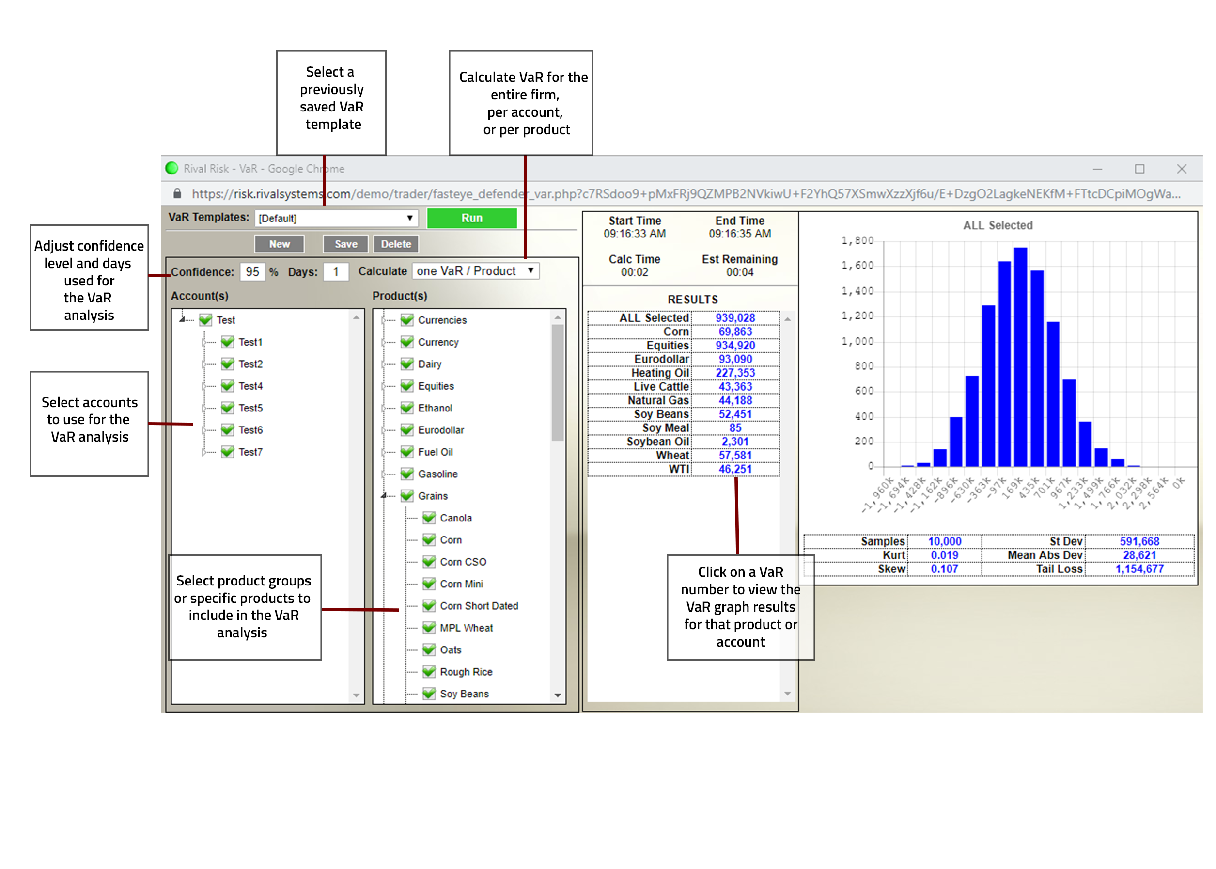This screenshot has height=869, width=1216.
Task: Open the VaR Templates dropdown
Action: [336, 218]
